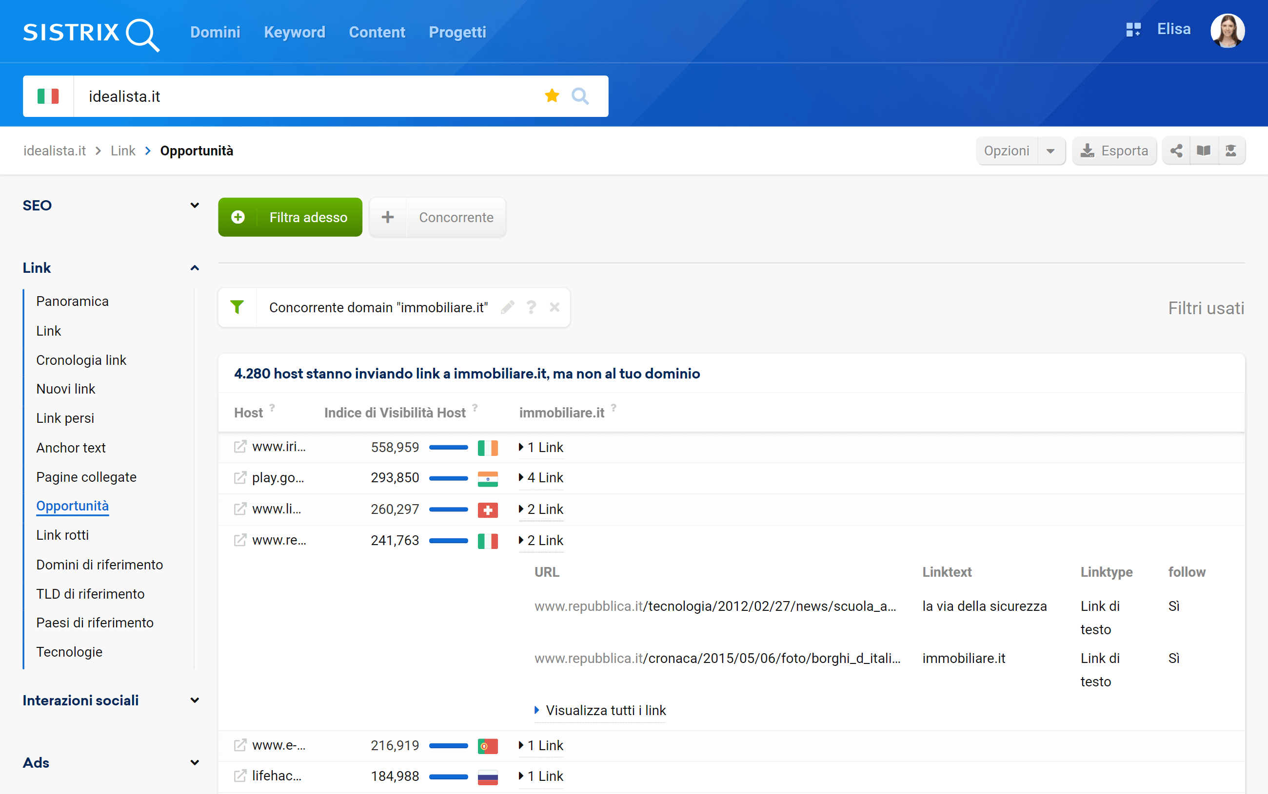Collapse the Link sidebar section
The width and height of the screenshot is (1268, 794).
pyautogui.click(x=195, y=268)
